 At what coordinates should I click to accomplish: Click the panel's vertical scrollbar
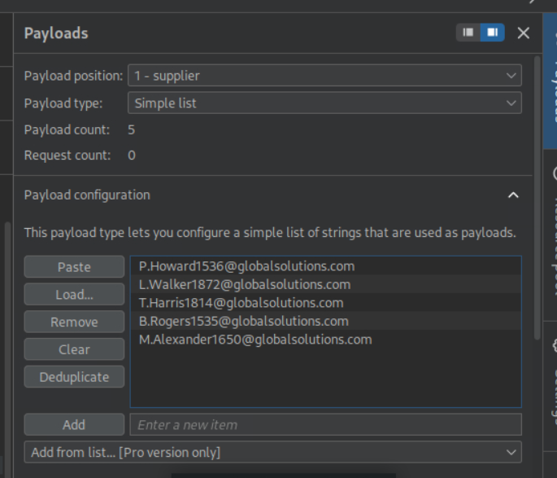click(x=537, y=195)
